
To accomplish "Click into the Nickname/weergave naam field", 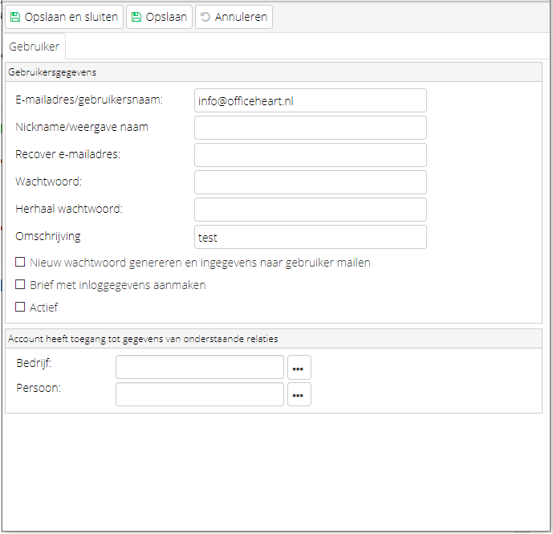I will 311,128.
